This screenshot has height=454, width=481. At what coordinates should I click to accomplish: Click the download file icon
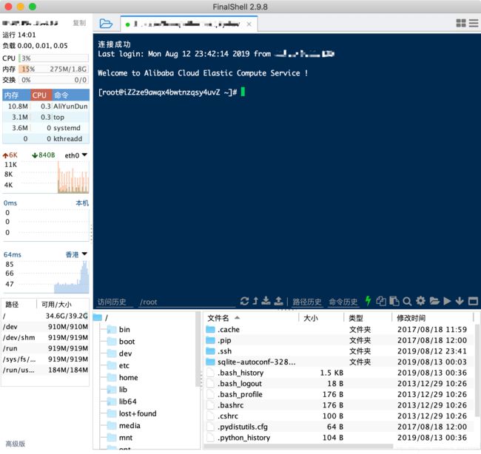(x=266, y=301)
